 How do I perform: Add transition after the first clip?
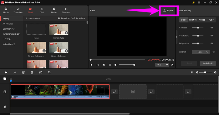point(115,92)
